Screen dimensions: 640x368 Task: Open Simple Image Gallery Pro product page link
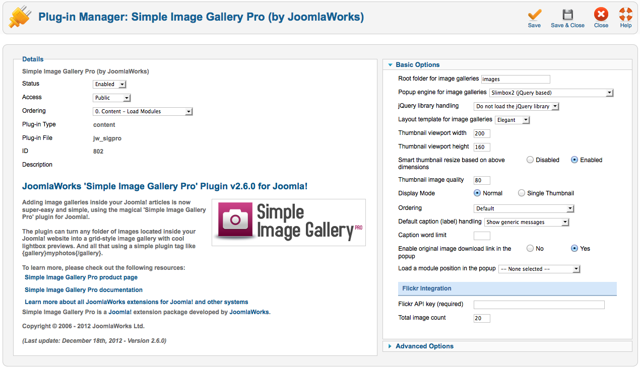point(81,277)
